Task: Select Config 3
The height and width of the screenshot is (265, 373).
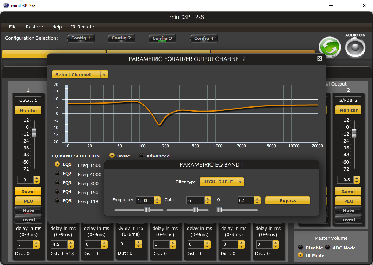Action: (162, 39)
